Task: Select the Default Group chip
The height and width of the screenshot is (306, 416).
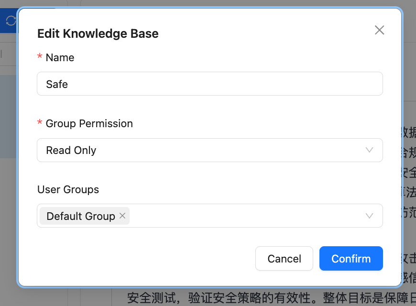Action: point(80,216)
